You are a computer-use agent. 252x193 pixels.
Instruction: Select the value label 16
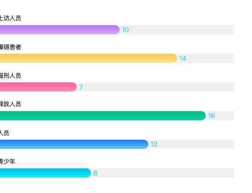[x=211, y=116]
